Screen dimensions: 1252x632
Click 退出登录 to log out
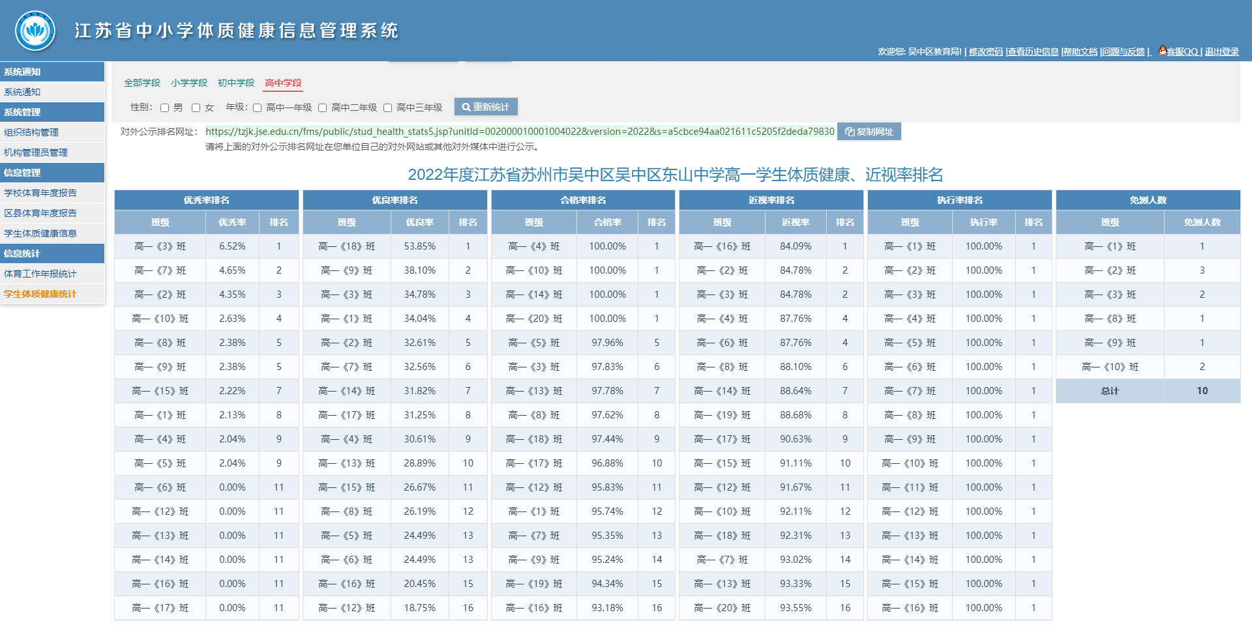pos(1221,51)
